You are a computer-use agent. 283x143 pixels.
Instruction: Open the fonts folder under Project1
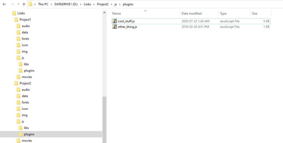pos(25,39)
